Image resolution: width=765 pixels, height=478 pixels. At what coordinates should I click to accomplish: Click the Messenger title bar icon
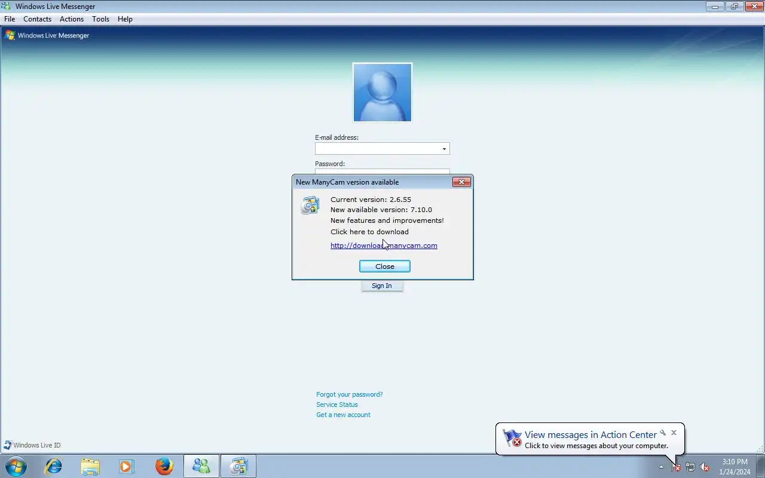(x=7, y=7)
